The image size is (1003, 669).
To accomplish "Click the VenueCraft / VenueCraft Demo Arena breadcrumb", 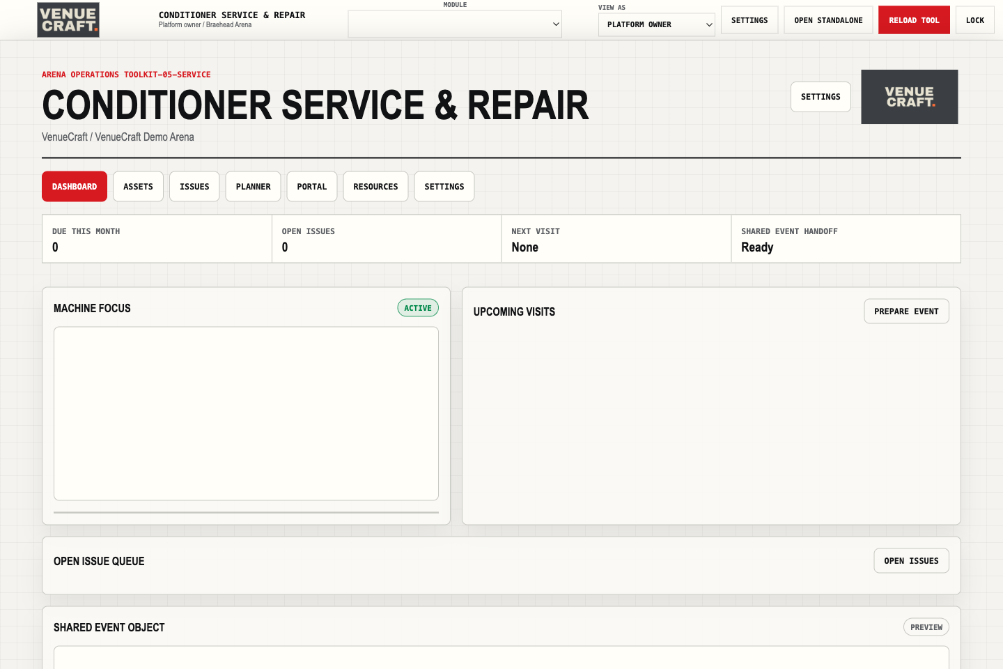I will (118, 137).
